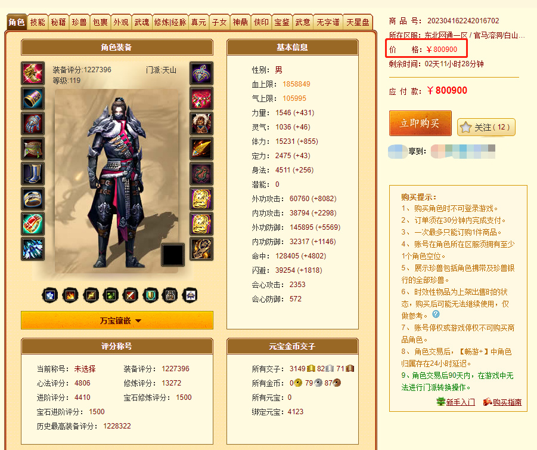
Task: Click the golden boots equipment icon
Action: pos(33,73)
